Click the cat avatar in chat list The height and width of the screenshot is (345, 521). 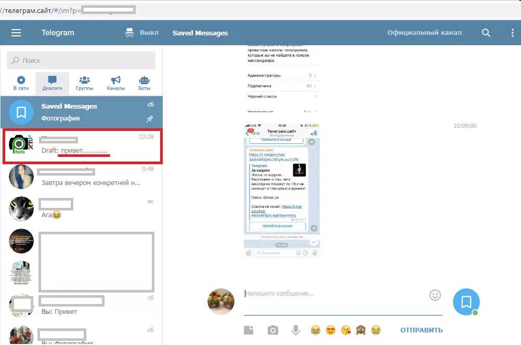[x=21, y=208]
